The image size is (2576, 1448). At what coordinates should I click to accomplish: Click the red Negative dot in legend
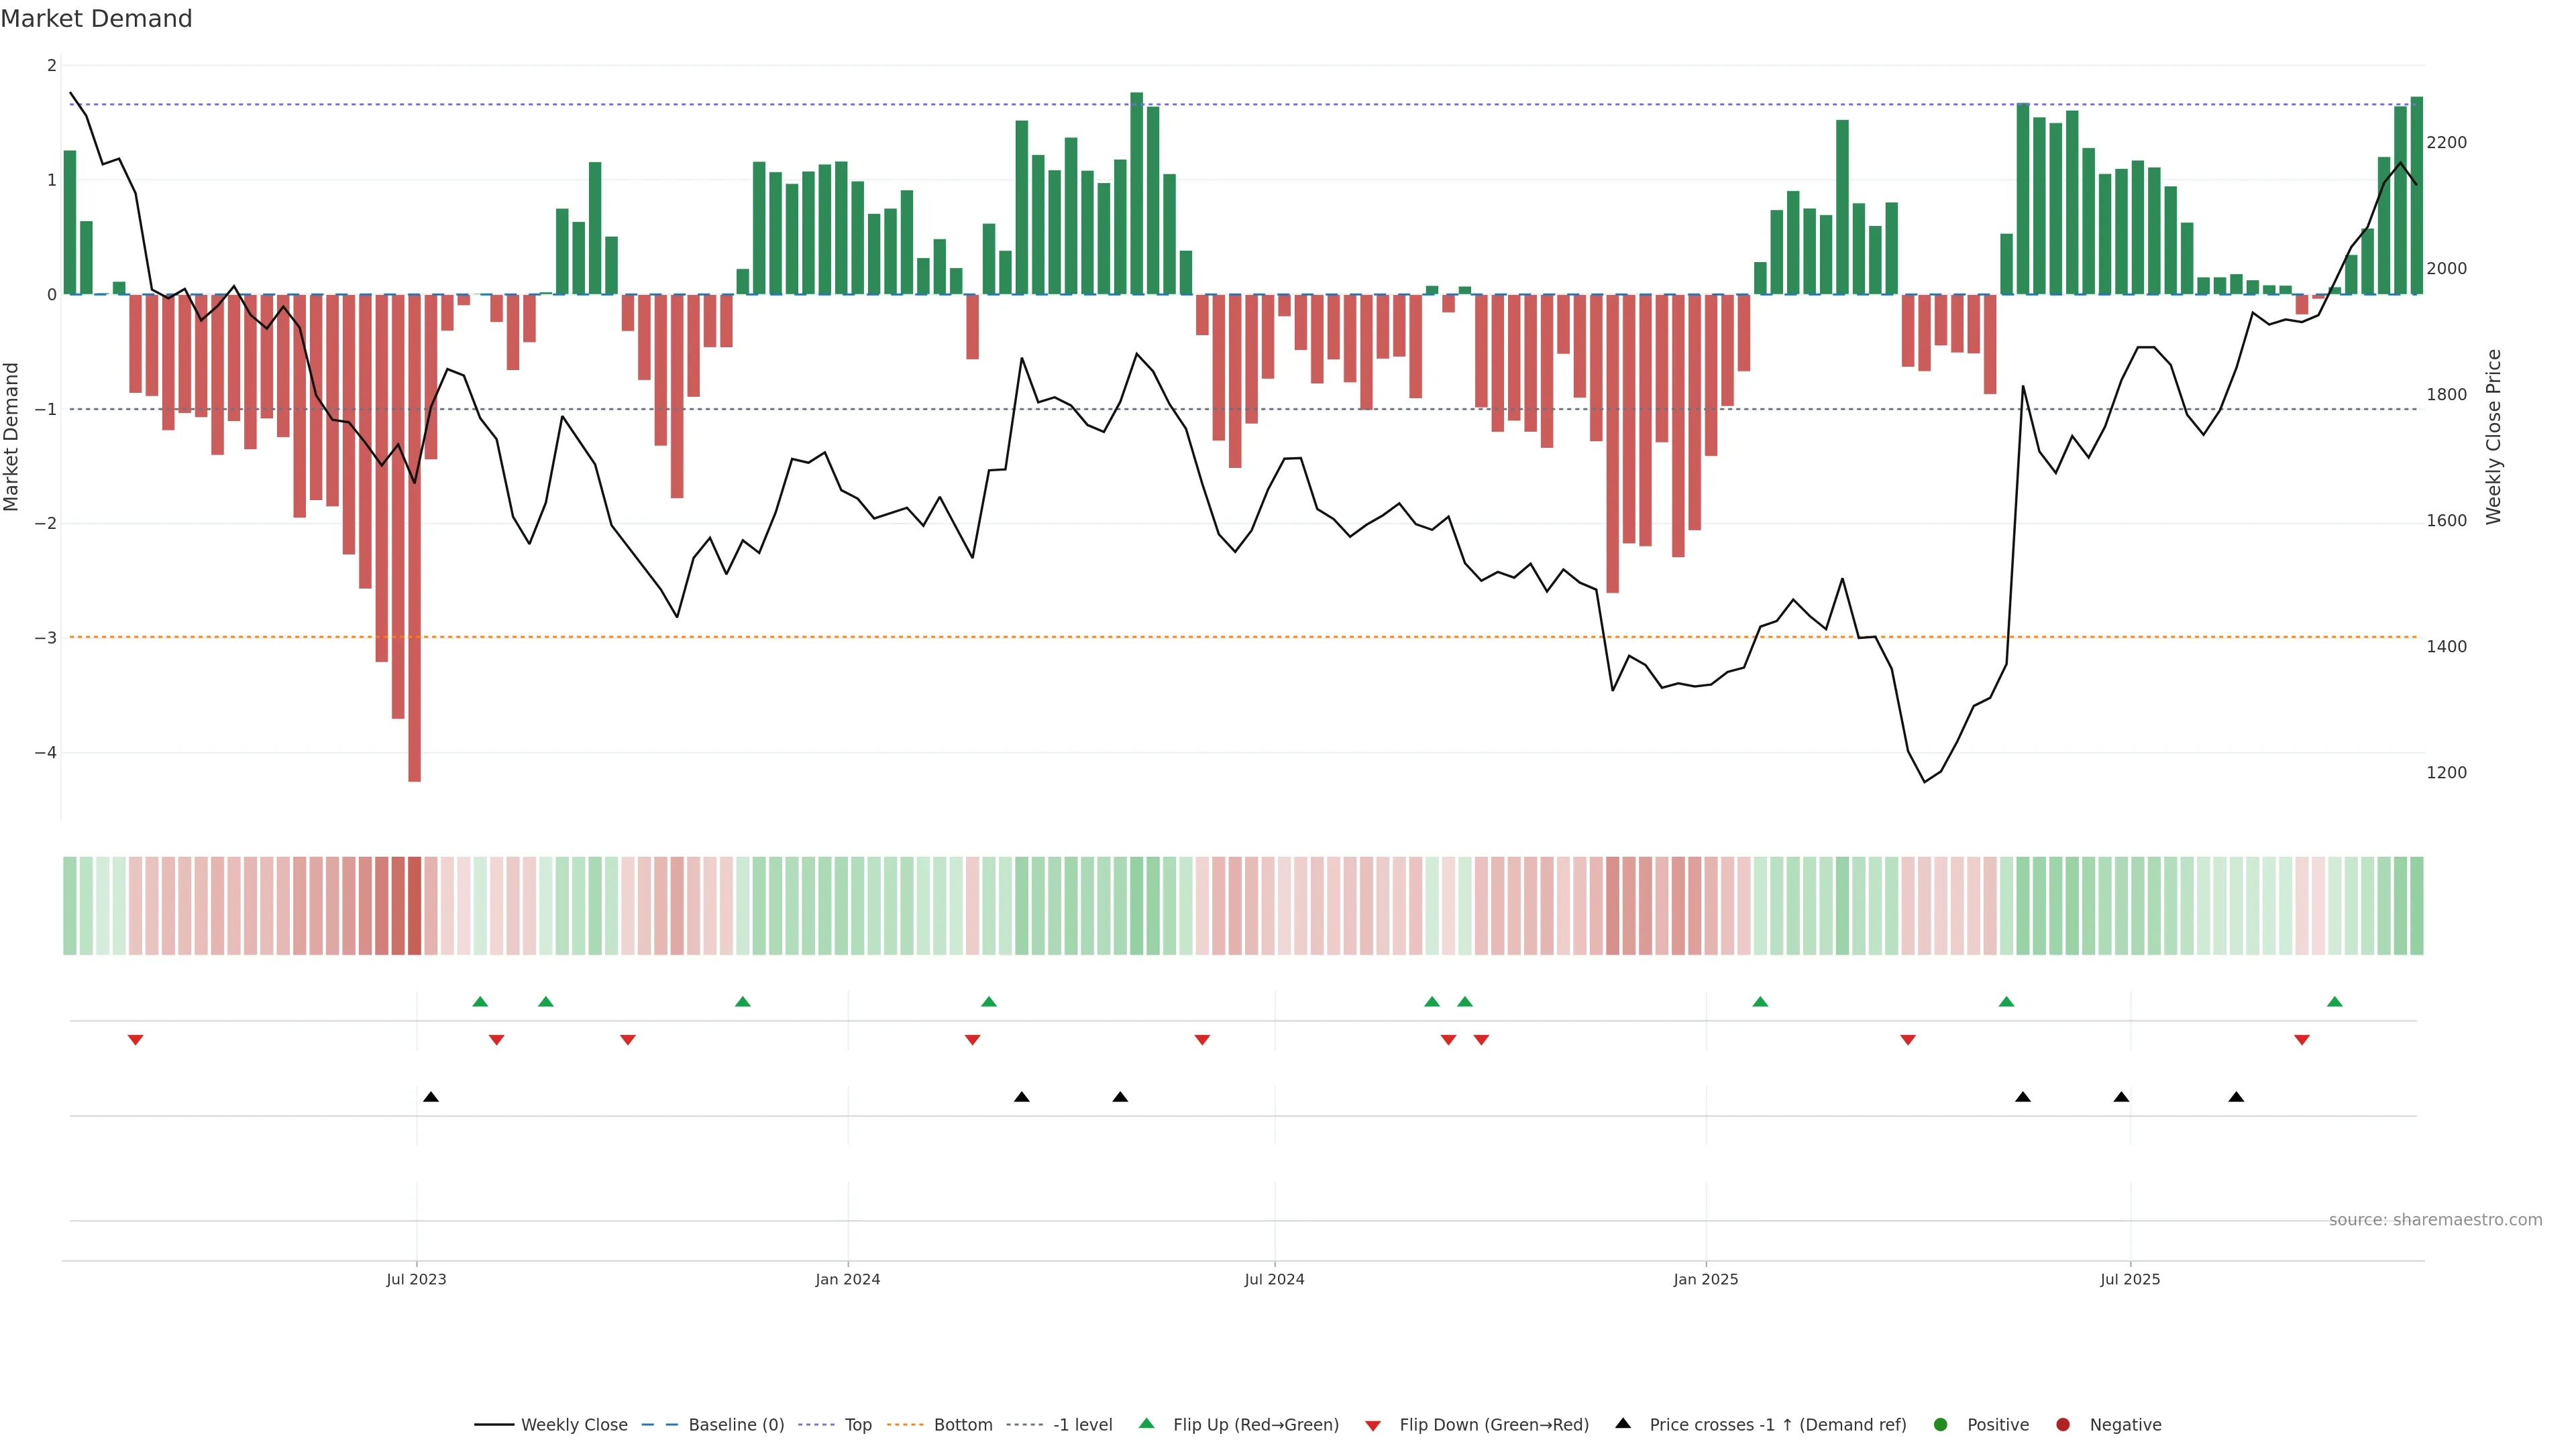[2063, 1425]
